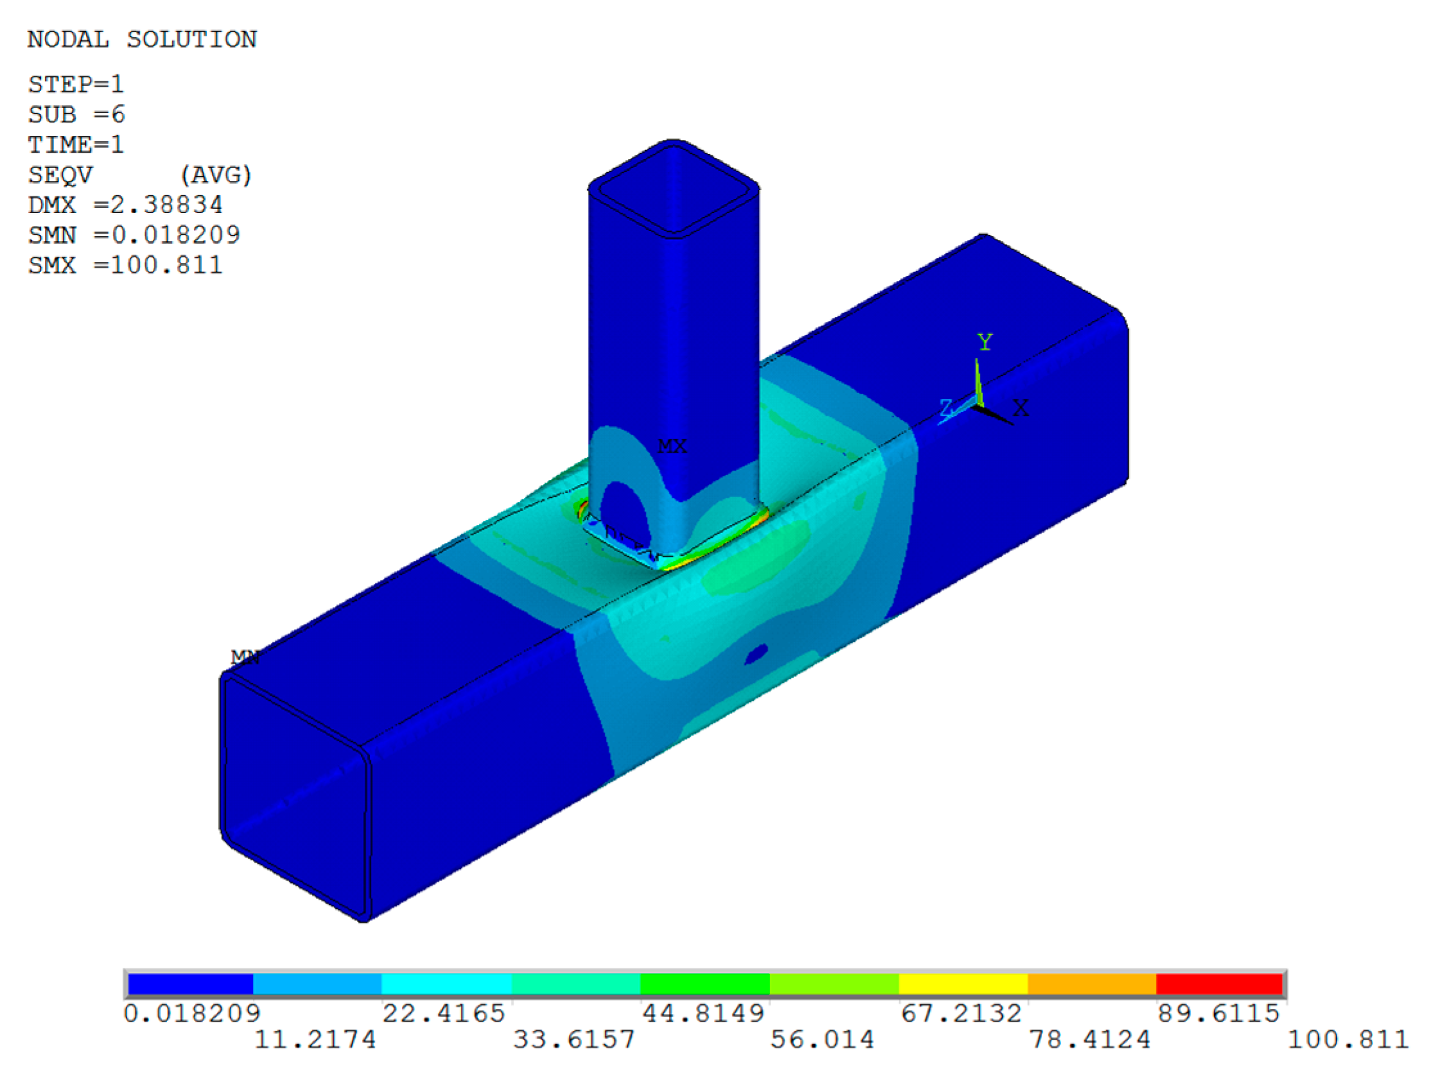Click the MN minimum stress marker
Viewport: 1431px width, 1073px height.
(245, 657)
